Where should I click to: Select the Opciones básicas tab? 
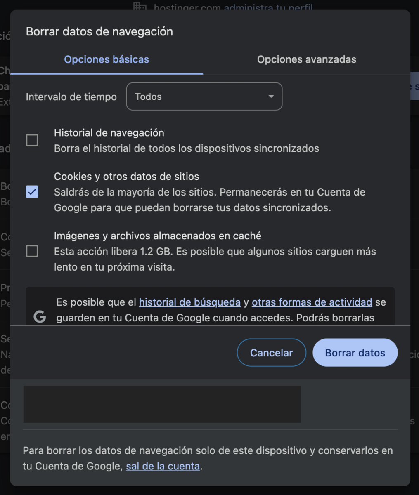click(x=106, y=59)
